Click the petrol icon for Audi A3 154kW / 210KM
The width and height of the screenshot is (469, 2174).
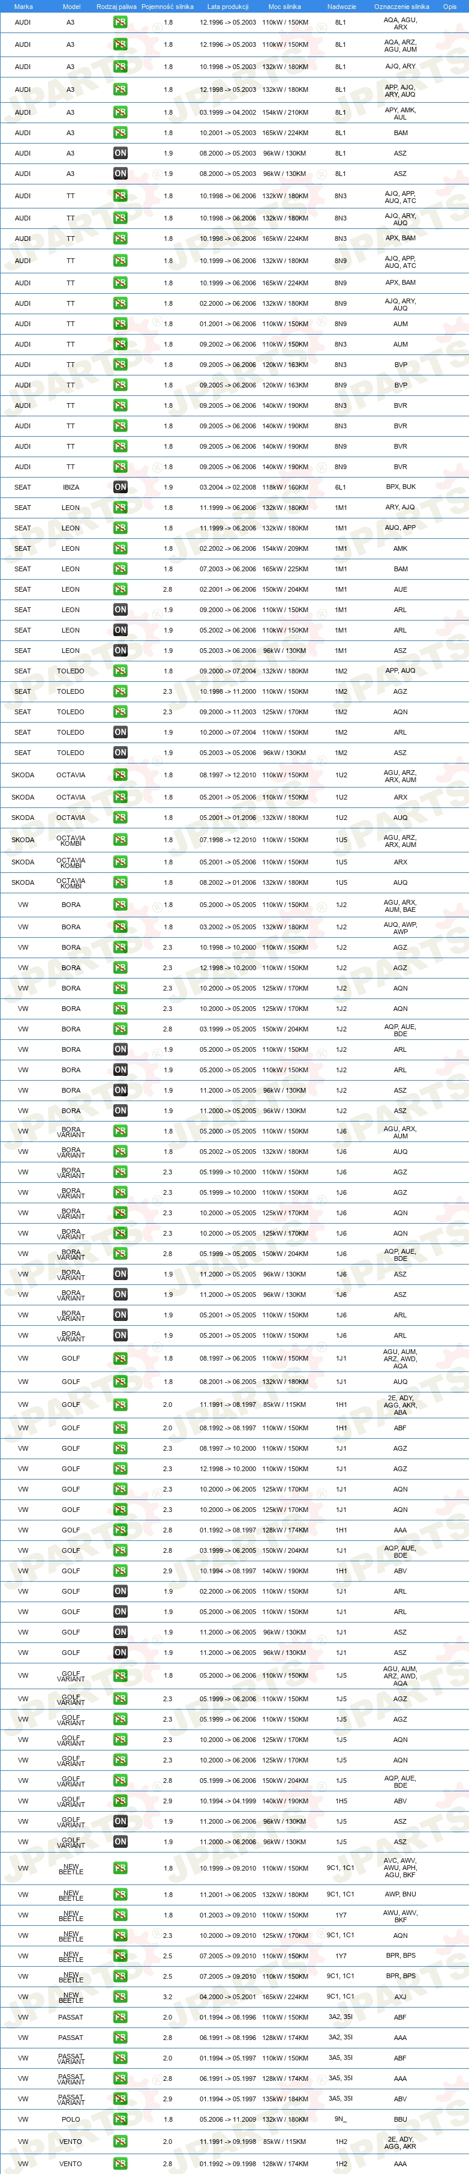[x=121, y=112]
